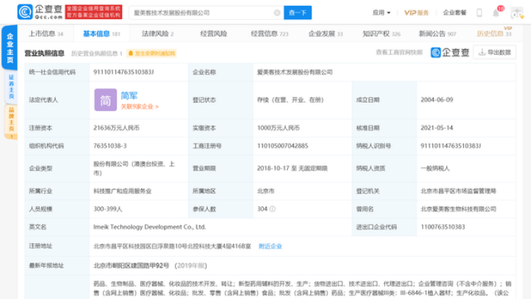Clear the search box with the X icon
Image resolution: width=531 pixels, height=299 pixels.
click(277, 13)
